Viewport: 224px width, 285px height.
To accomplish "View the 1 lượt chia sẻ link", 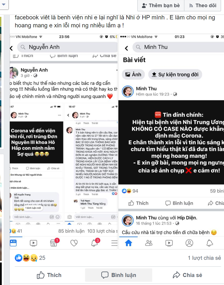I will pyautogui.click(x=204, y=258).
